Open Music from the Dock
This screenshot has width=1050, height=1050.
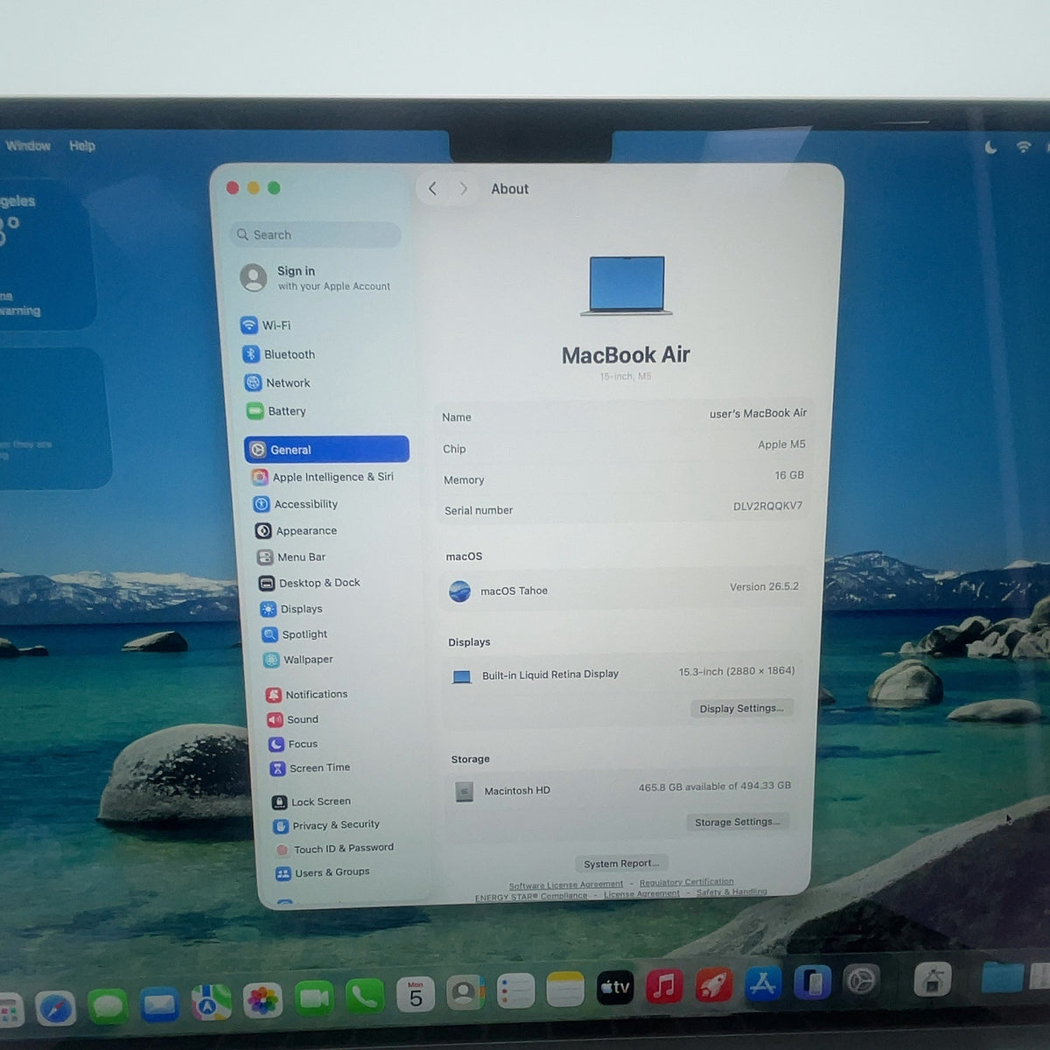pos(665,986)
